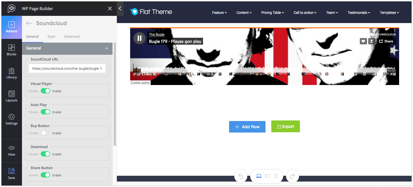Click the Flat Theme logo
Image resolution: width=413 pixels, height=187 pixels.
pos(151,12)
